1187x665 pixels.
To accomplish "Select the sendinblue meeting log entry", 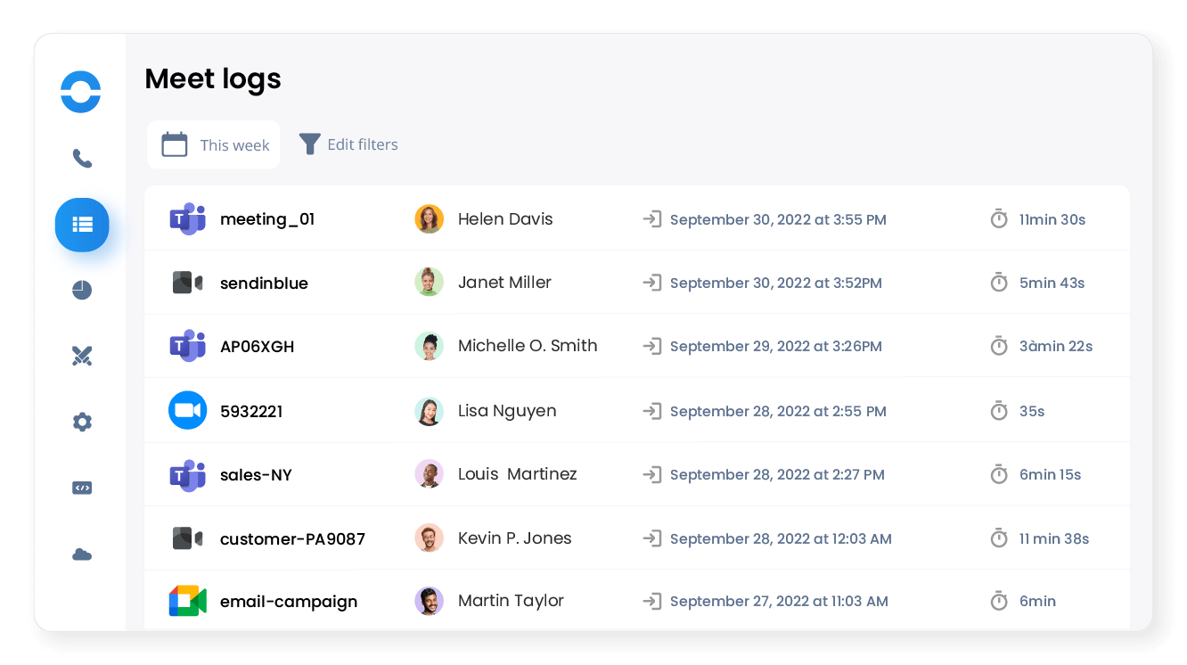I will pos(264,282).
